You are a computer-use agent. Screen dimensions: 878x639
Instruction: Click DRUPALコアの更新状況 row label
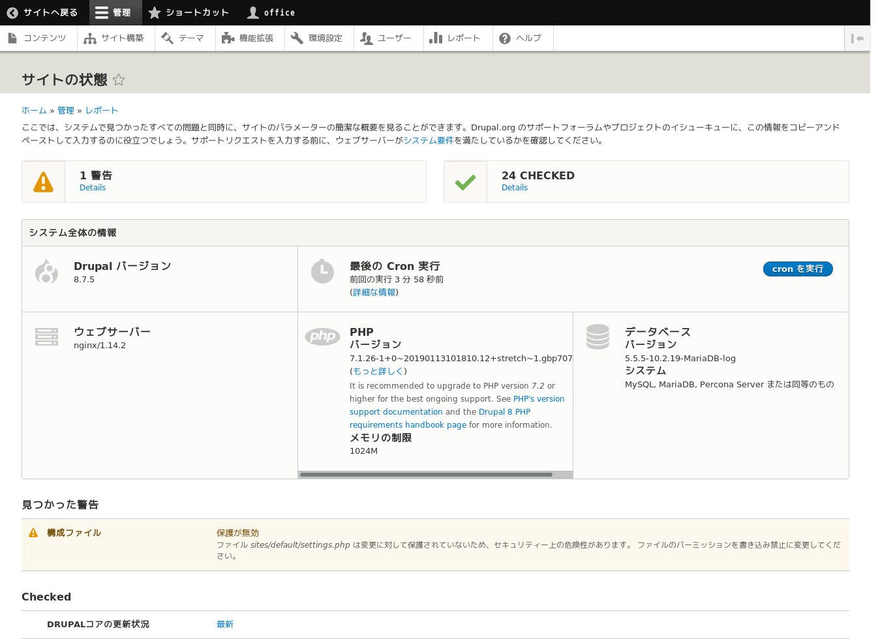pyautogui.click(x=98, y=625)
